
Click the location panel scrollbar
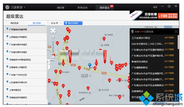point(178,42)
